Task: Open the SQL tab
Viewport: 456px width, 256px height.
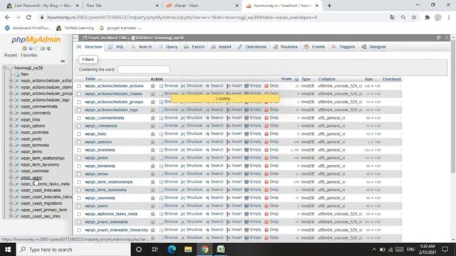Action: [x=116, y=47]
